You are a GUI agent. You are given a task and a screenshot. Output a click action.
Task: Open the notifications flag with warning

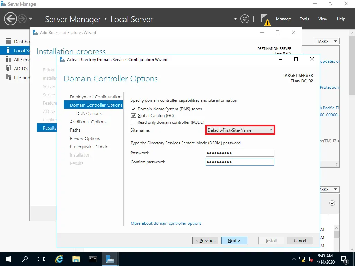[x=265, y=20]
